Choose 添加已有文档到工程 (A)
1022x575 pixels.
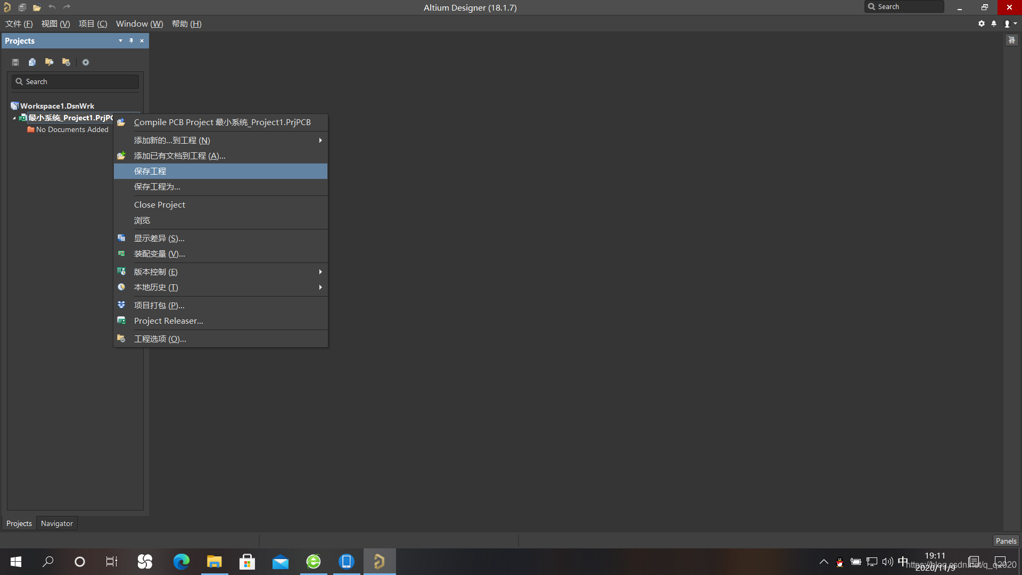pyautogui.click(x=220, y=155)
